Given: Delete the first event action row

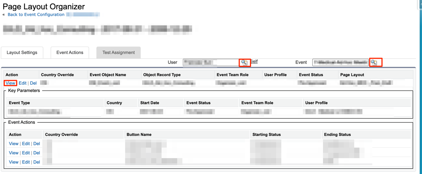Looking at the screenshot, I should click(x=37, y=144).
